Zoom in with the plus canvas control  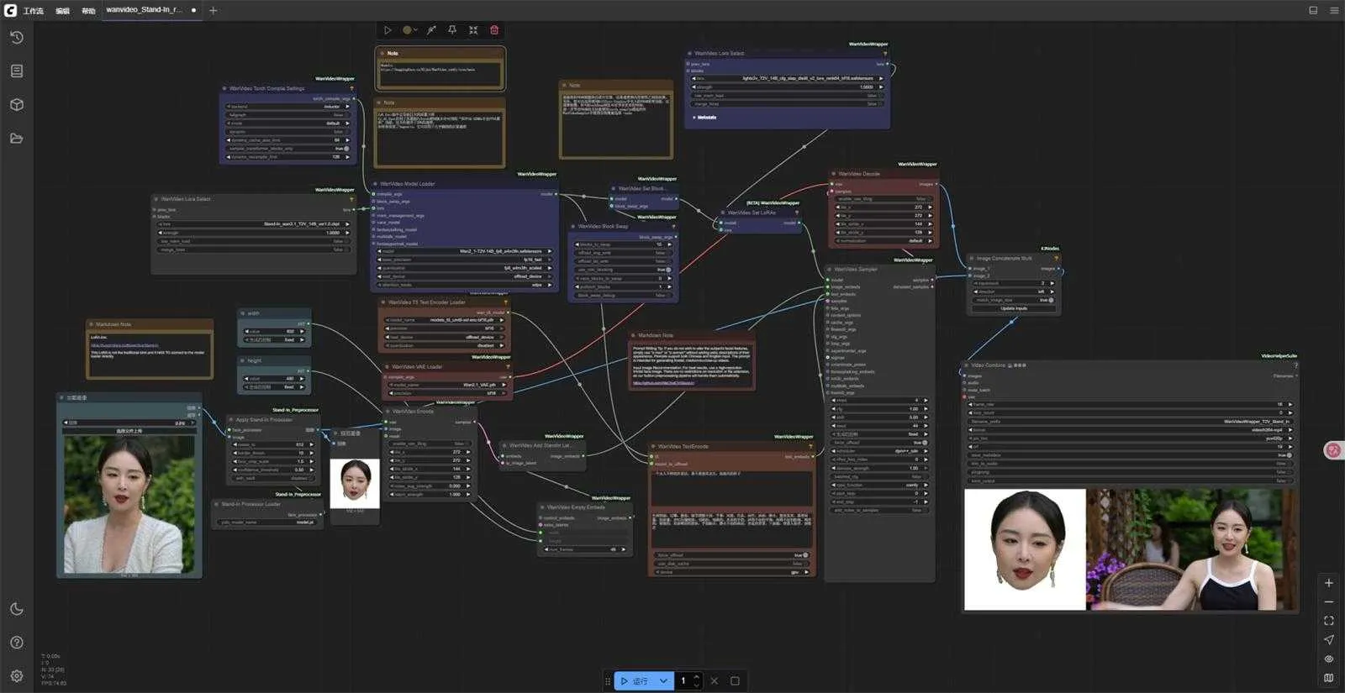tap(1328, 583)
